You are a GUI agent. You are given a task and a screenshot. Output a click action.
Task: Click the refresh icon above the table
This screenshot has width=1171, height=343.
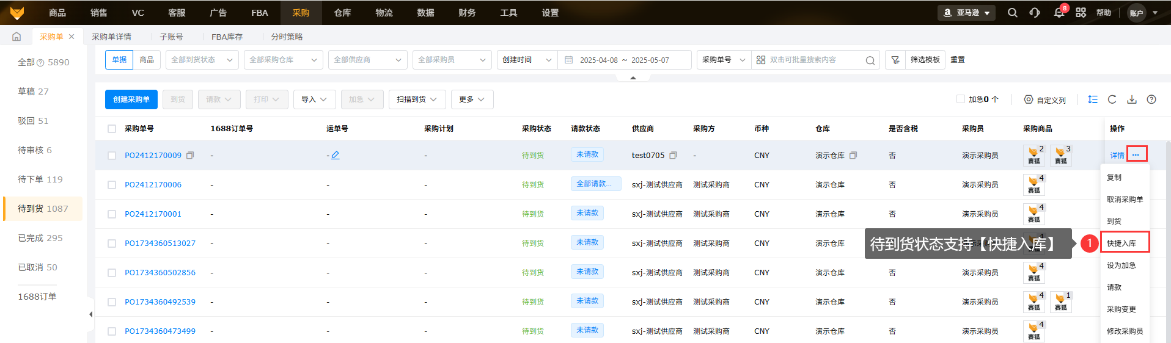coord(1112,99)
